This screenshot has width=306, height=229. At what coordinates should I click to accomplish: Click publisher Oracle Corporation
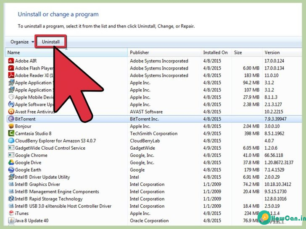pos(149,221)
